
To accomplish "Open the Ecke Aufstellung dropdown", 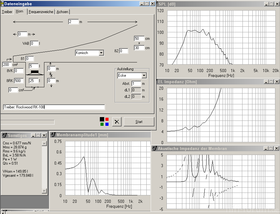I will pyautogui.click(x=144, y=75).
